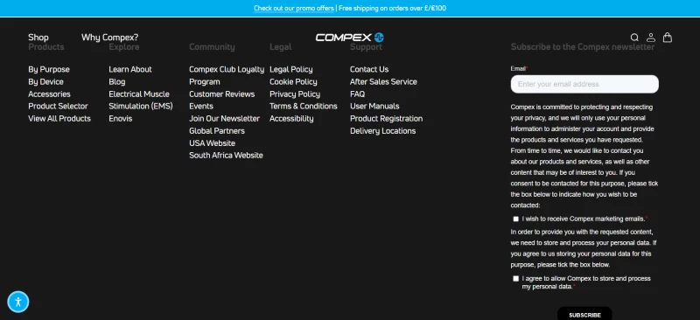Open the FAQ link
This screenshot has height=320, width=700.
[357, 94]
